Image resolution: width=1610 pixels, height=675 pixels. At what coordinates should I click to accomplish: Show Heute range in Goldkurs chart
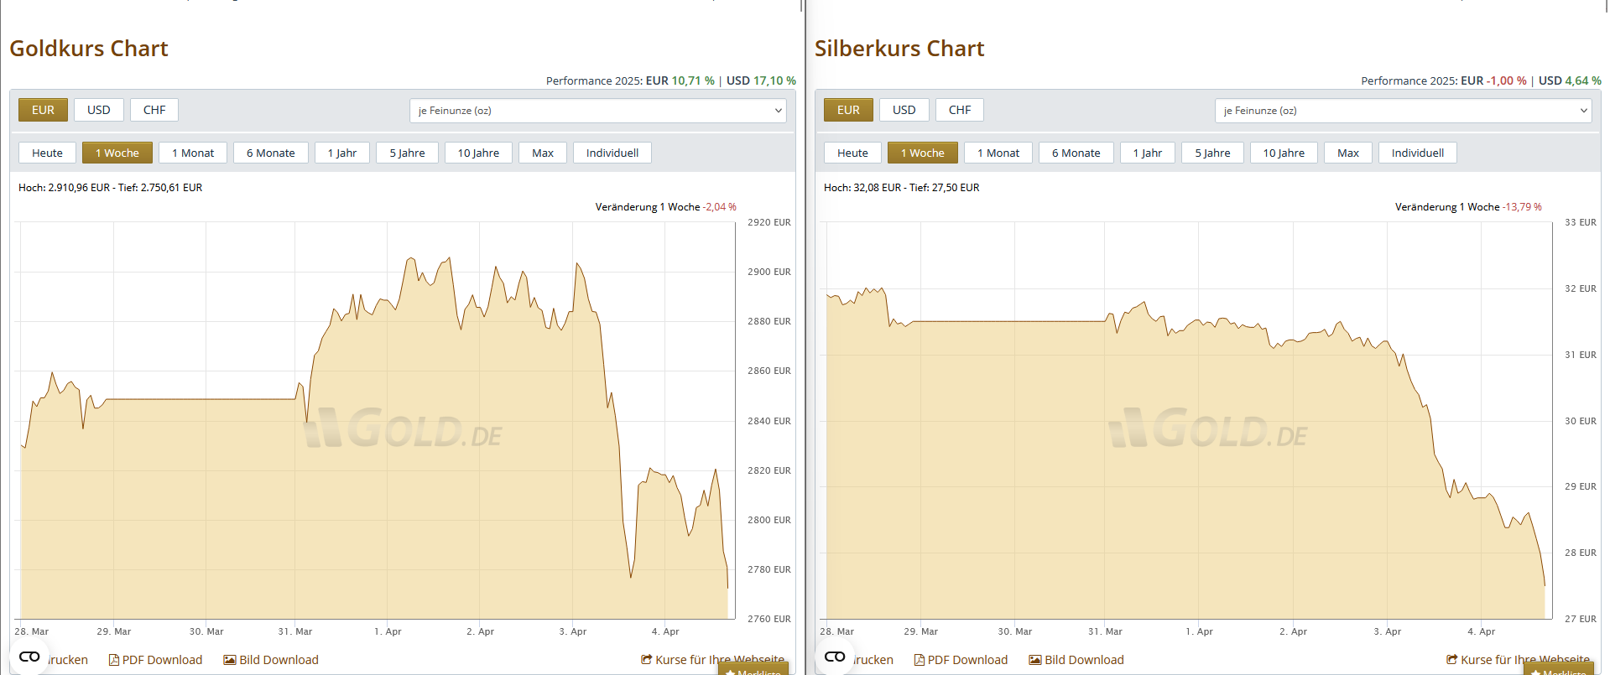[x=47, y=153]
